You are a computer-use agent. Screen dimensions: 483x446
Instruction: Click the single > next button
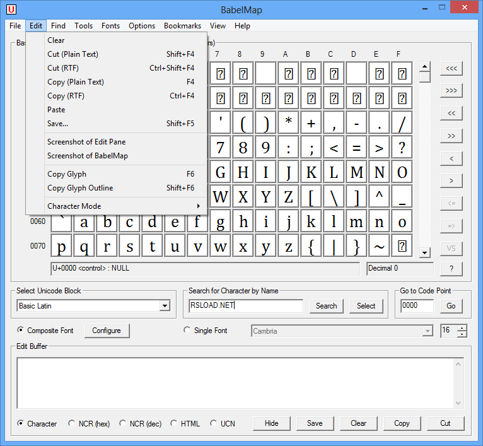click(451, 180)
